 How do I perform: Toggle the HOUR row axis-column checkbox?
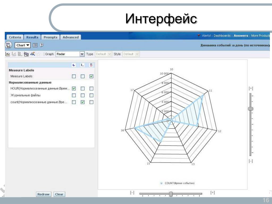point(83,88)
